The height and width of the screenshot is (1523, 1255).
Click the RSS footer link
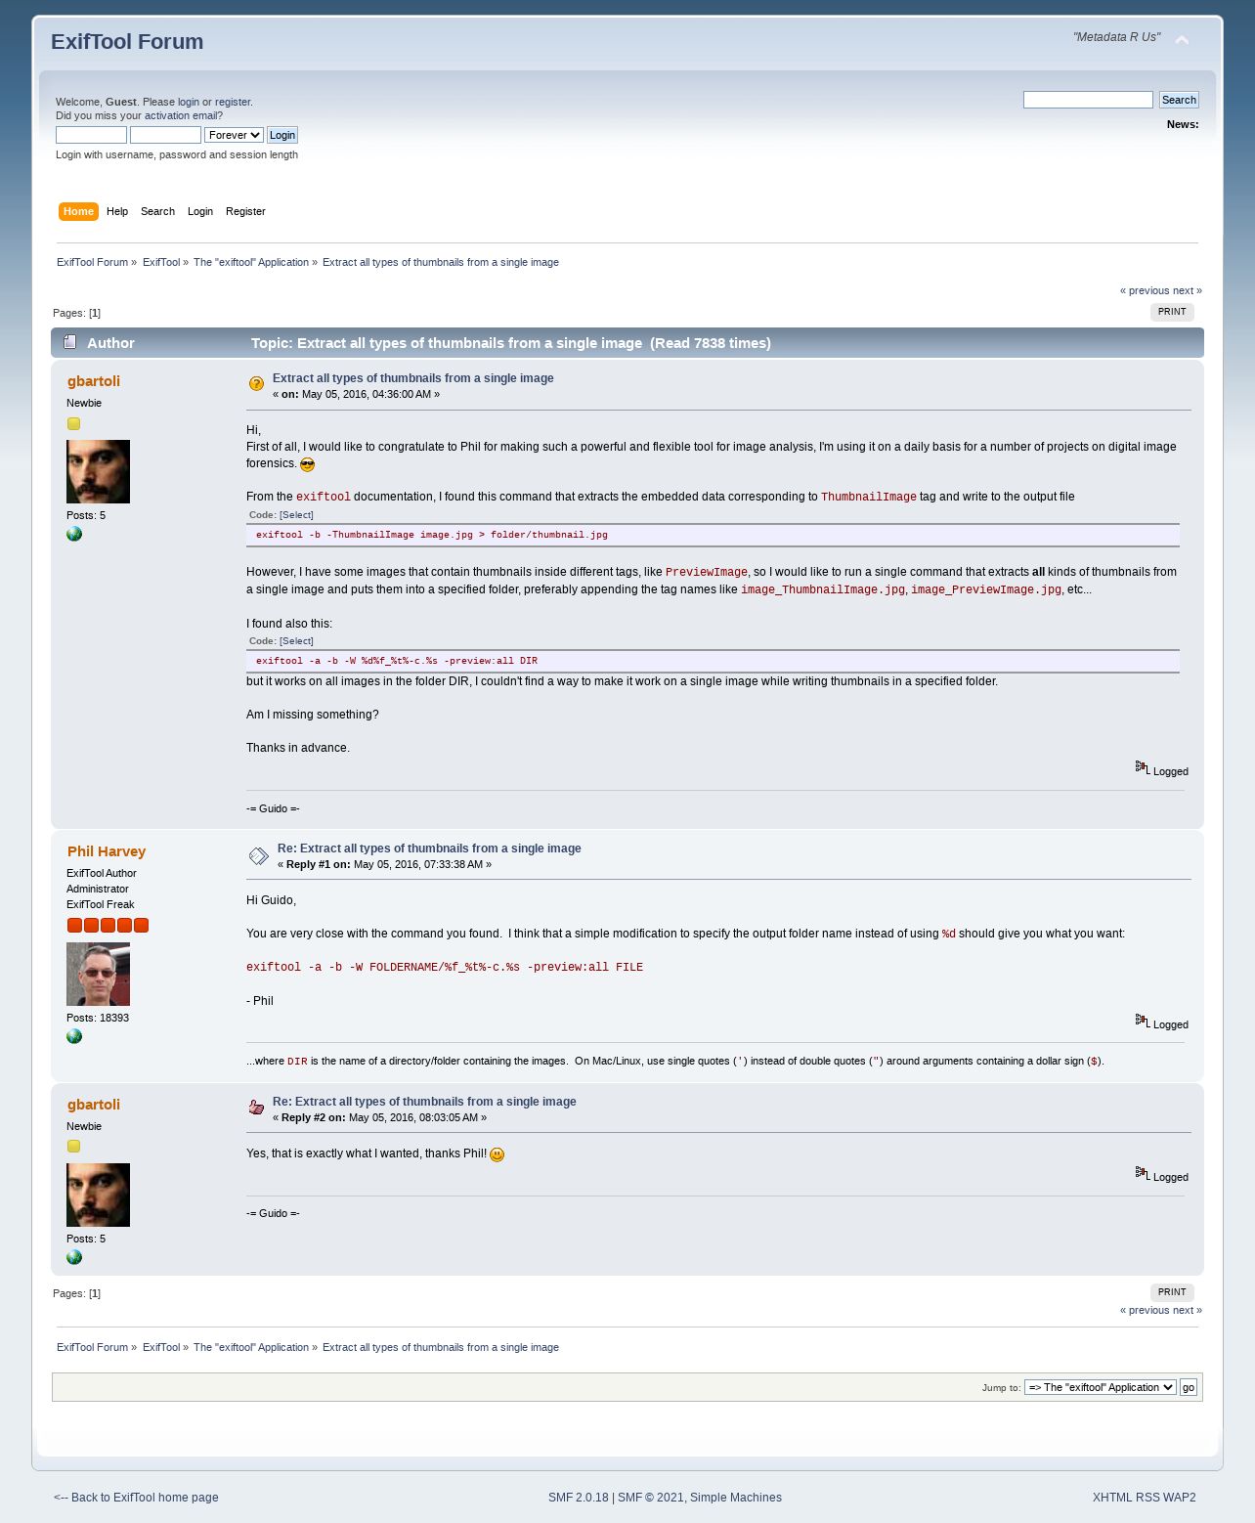pyautogui.click(x=1147, y=1498)
